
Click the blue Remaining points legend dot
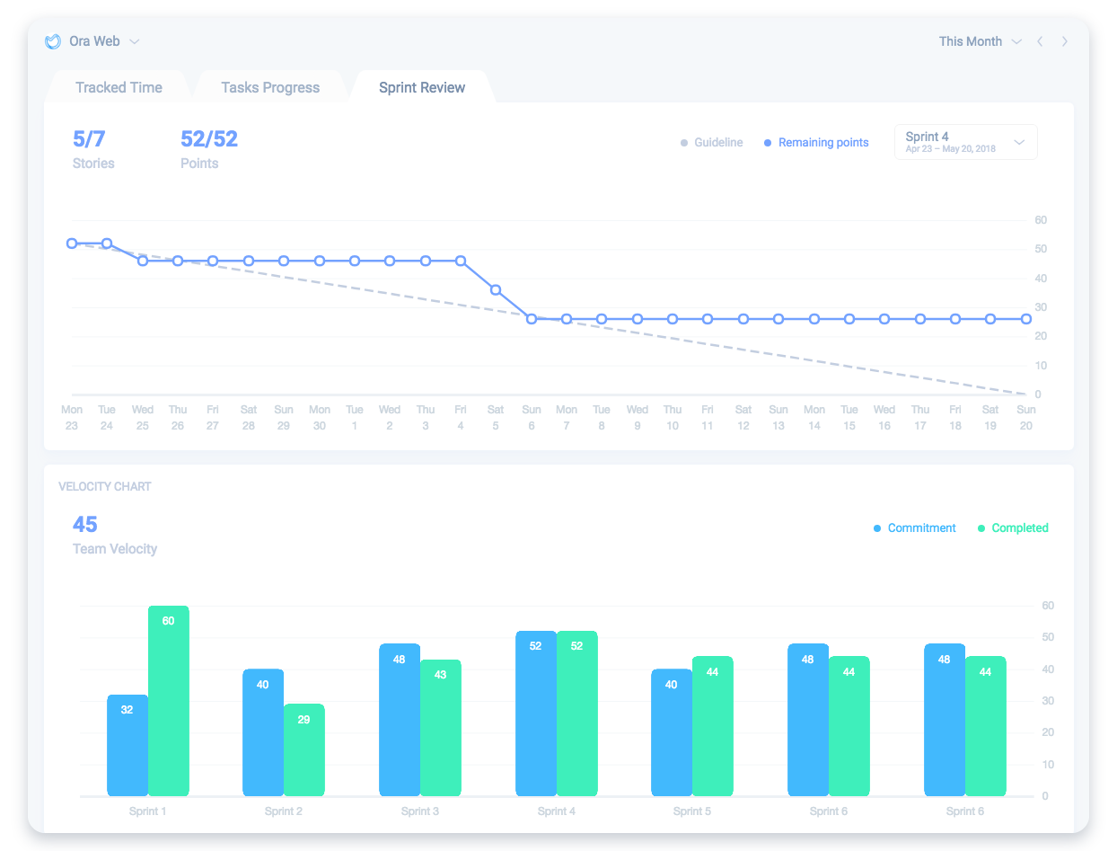[767, 142]
